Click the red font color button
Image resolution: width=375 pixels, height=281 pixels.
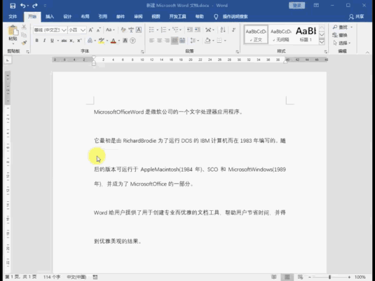113,40
